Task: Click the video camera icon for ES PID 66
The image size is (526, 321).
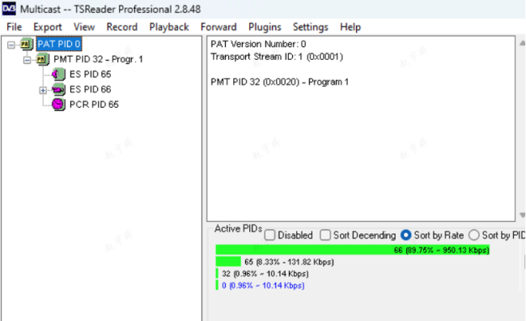Action: (x=58, y=89)
